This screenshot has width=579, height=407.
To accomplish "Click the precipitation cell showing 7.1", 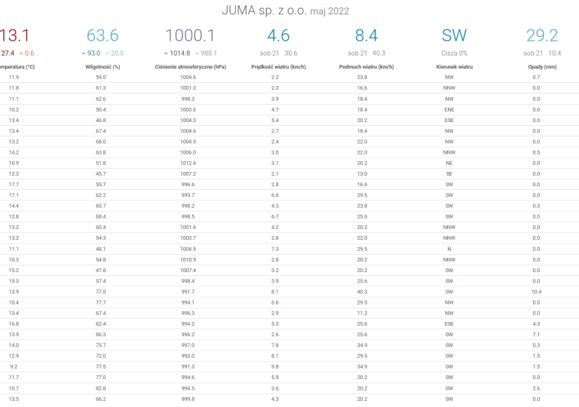I will (x=536, y=334).
